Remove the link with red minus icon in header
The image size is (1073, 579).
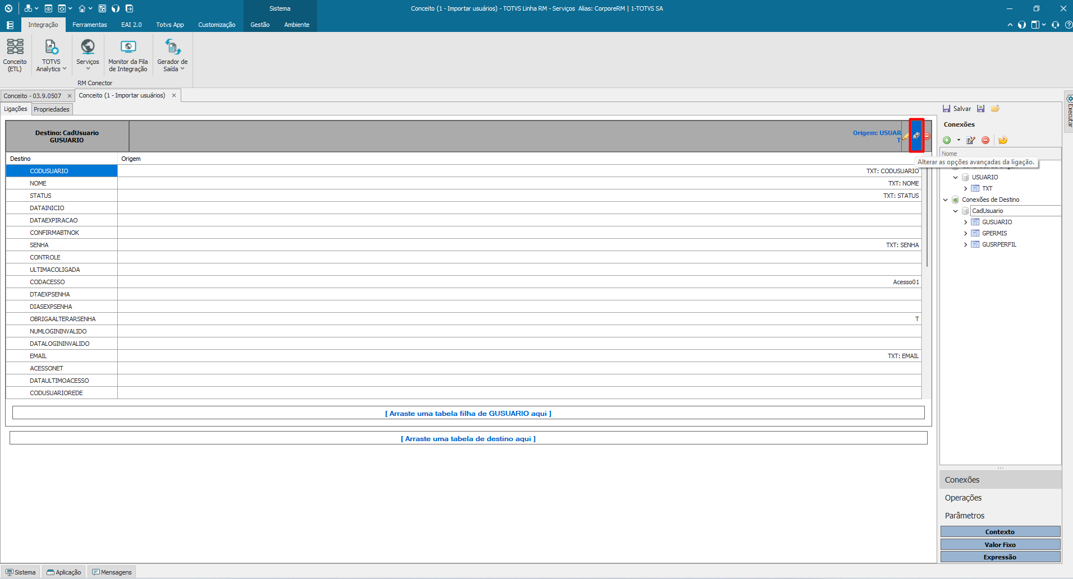927,136
